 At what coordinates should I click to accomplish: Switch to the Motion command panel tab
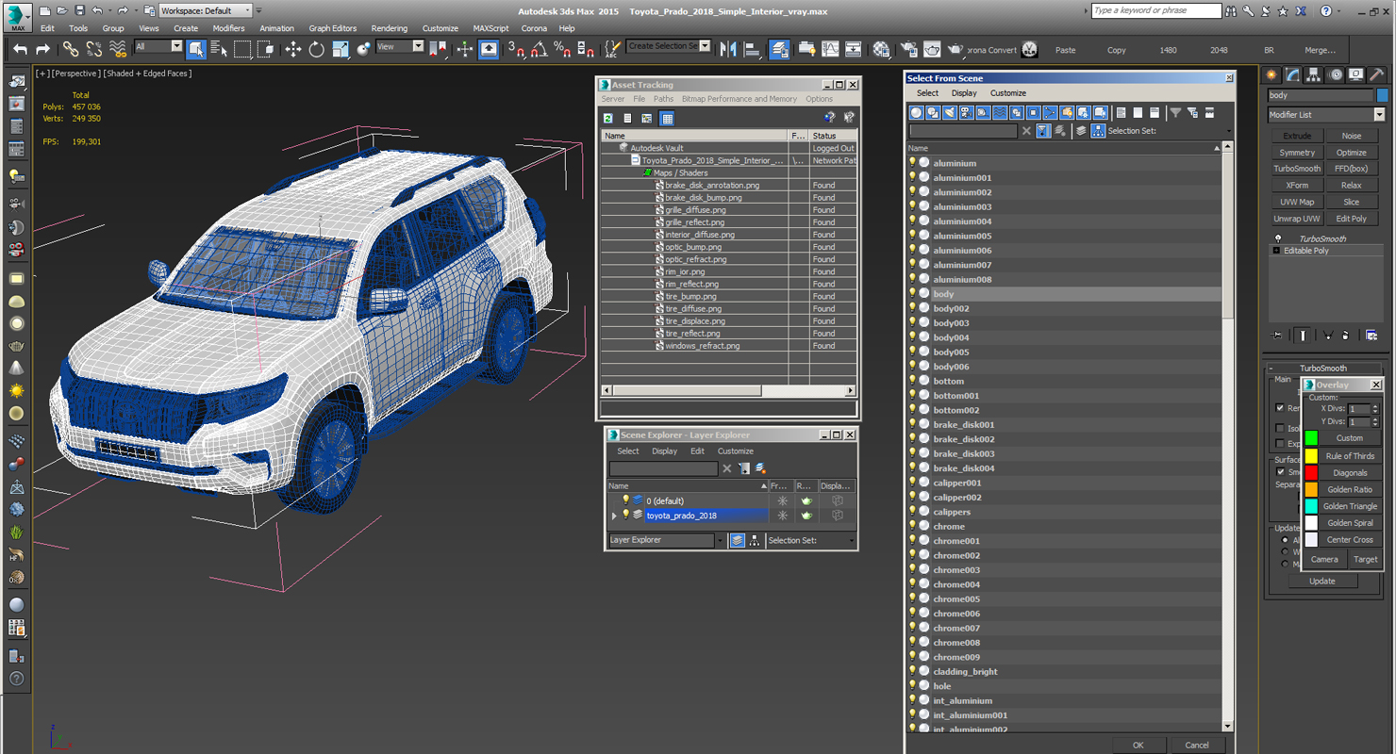tap(1335, 74)
